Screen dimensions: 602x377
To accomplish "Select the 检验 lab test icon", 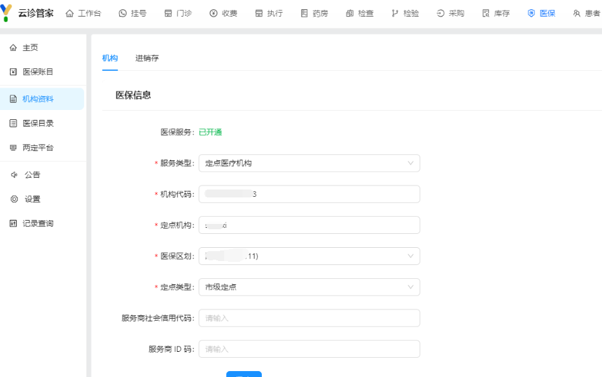I will tap(395, 13).
